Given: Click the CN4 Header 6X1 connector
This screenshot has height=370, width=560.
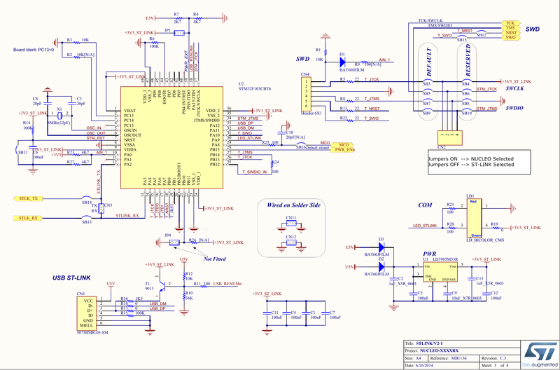Looking at the screenshot, I should 306,94.
